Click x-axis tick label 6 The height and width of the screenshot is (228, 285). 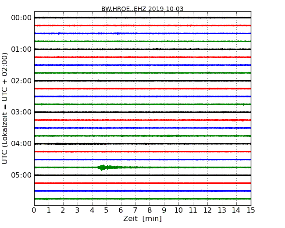pyautogui.click(x=121, y=210)
